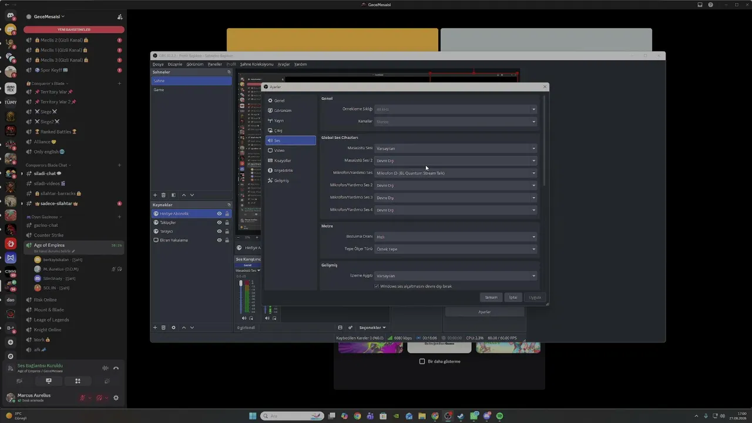Click Yeni Bahsetmeler banner in Discord
The height and width of the screenshot is (423, 752).
pos(74,29)
